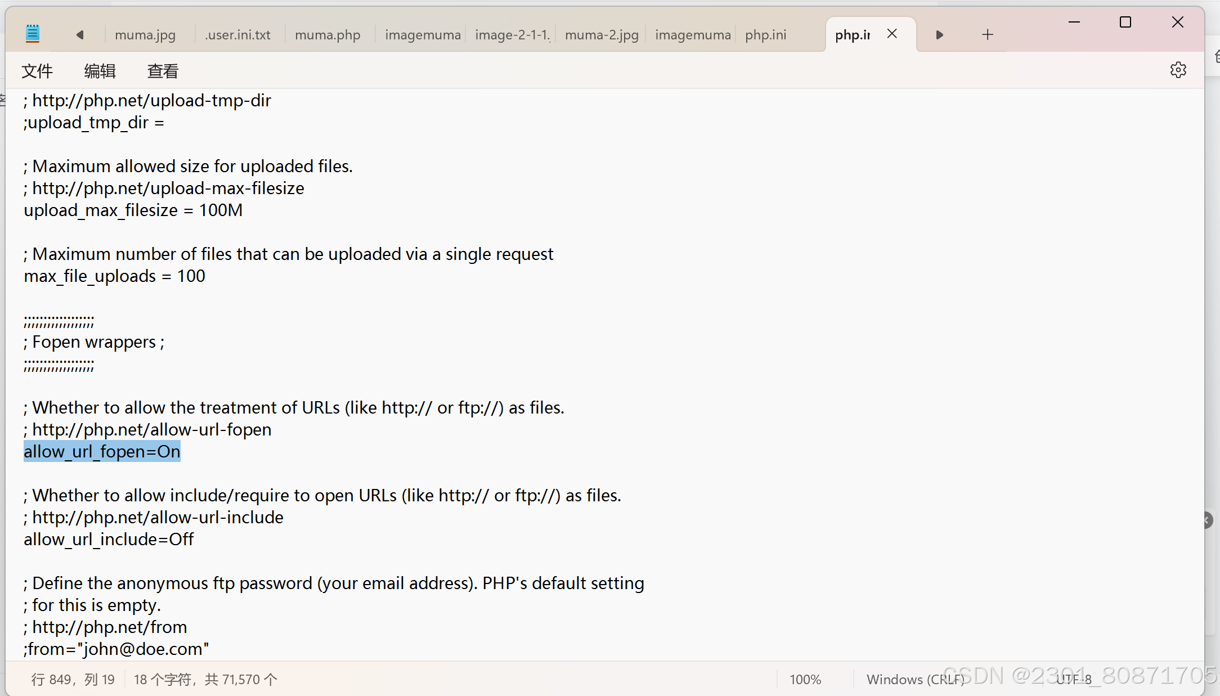Close the active php.ini tab
The height and width of the screenshot is (696, 1220).
click(x=892, y=34)
